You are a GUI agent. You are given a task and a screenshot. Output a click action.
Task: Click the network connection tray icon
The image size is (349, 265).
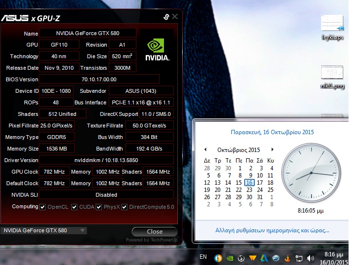(x=299, y=258)
